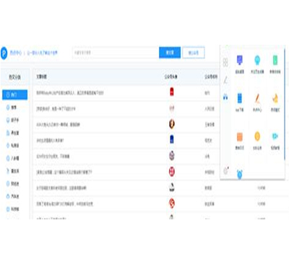Select the blue binoculars panel tab

[x=225, y=97]
